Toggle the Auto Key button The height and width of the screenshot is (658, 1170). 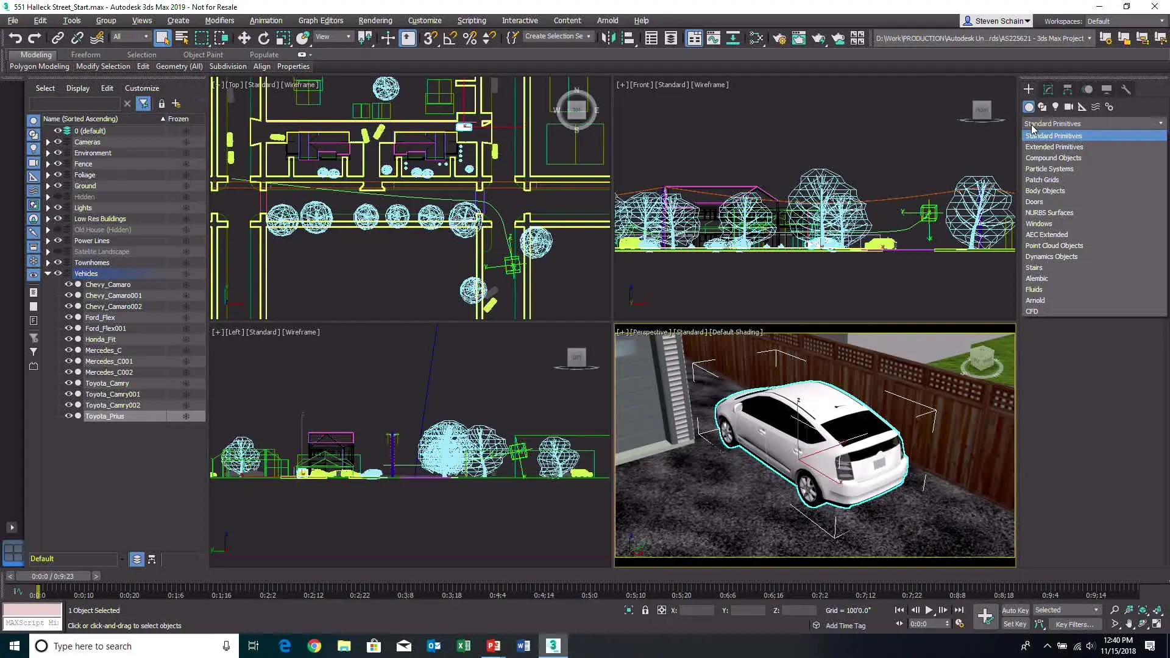click(1015, 610)
